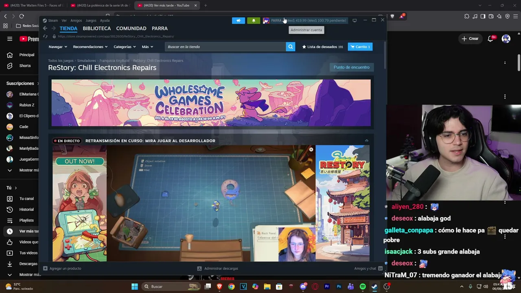Open the Ayuda menu in Steam

[x=105, y=20]
